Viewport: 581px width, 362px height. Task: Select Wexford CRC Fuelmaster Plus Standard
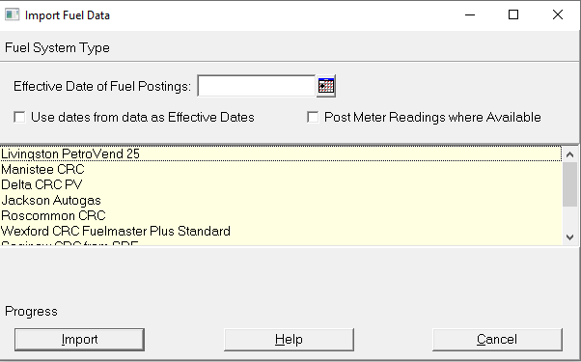(x=281, y=231)
